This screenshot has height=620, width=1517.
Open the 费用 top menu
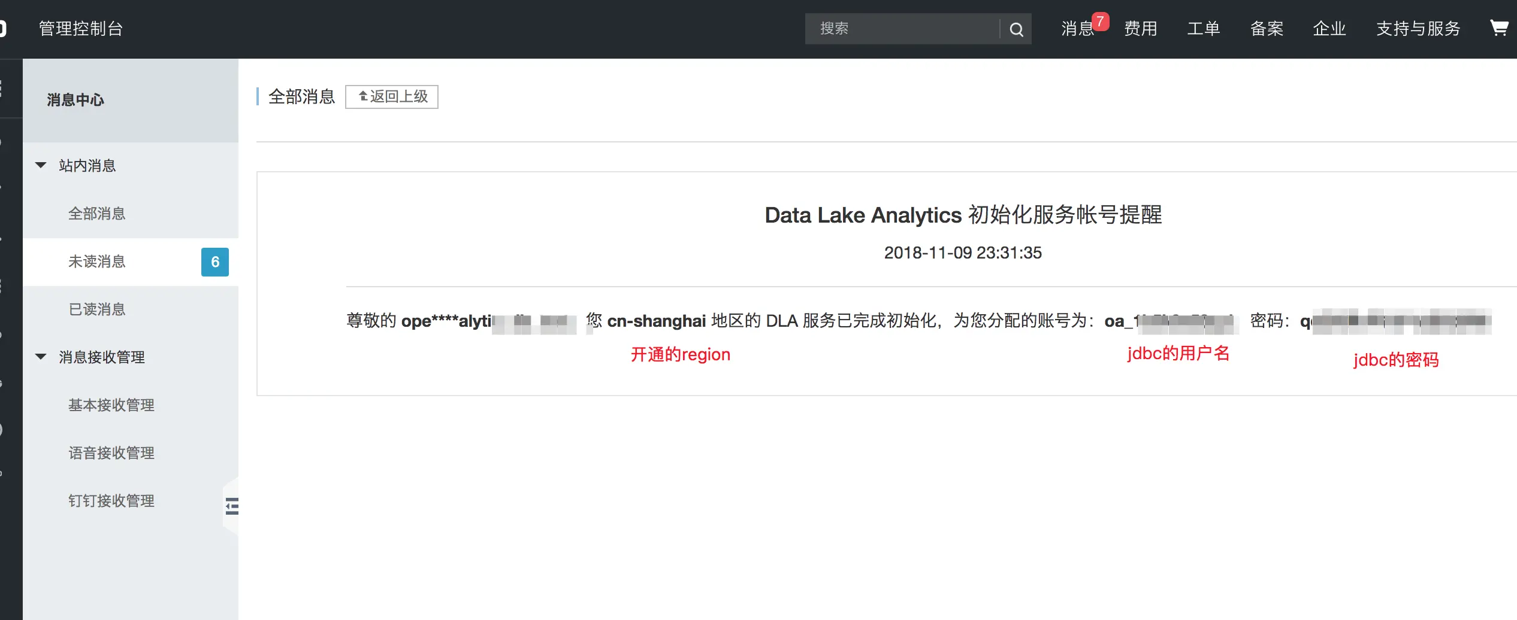(x=1141, y=29)
